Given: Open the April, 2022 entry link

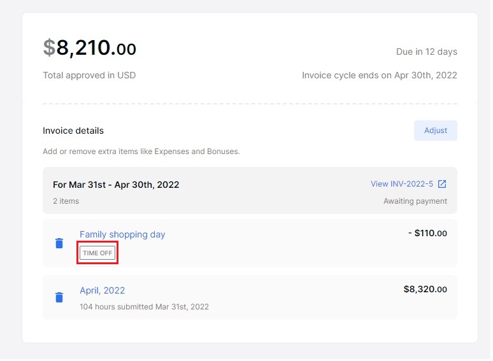Looking at the screenshot, I should (102, 290).
